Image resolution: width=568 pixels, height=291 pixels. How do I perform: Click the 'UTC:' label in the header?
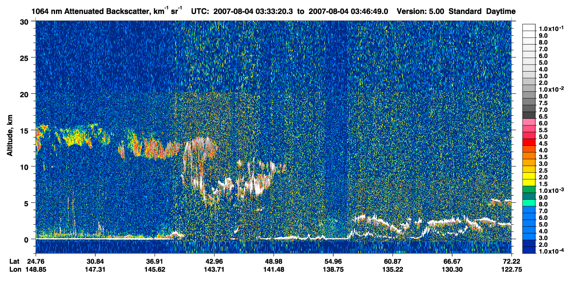(x=200, y=12)
